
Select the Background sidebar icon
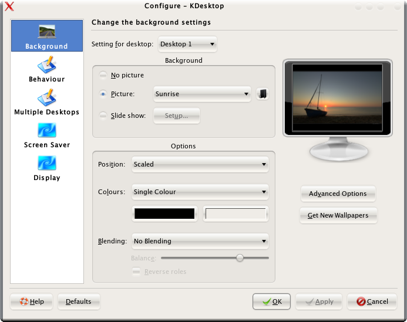point(47,36)
